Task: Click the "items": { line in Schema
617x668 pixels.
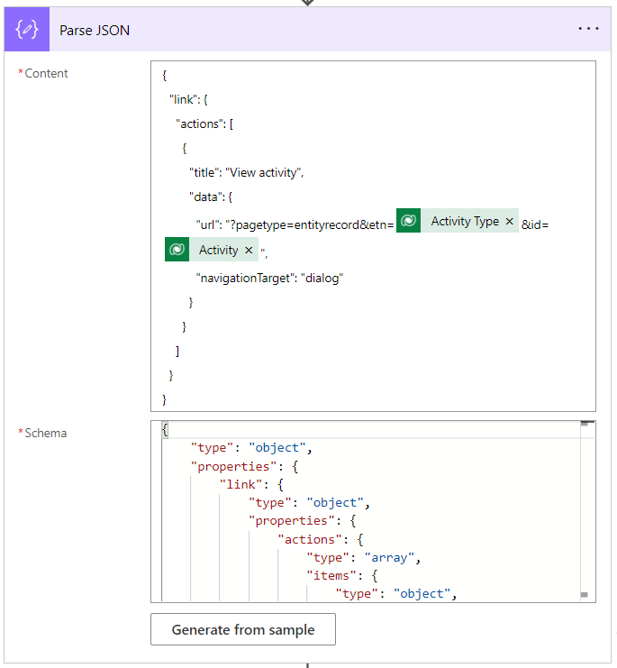Action: click(341, 575)
